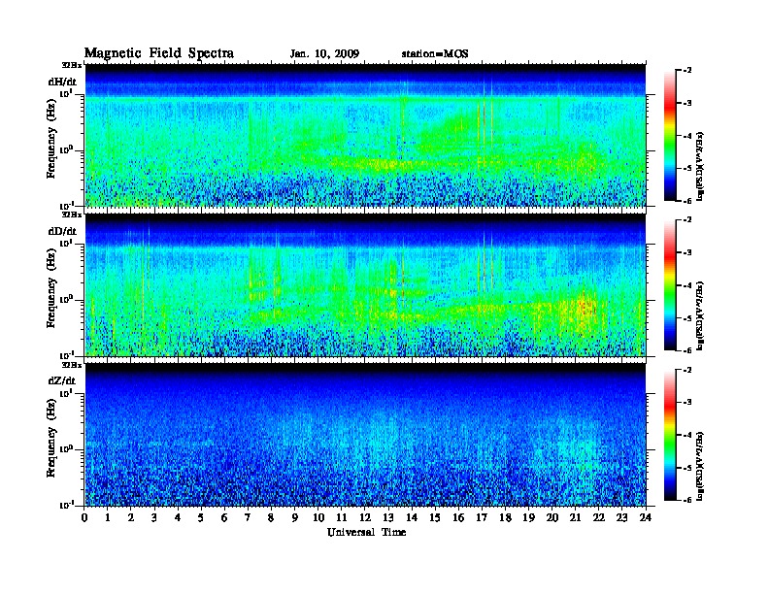The width and height of the screenshot is (769, 594).
Task: Click the -2 tick on the dH/dt color bar
Action: point(687,71)
